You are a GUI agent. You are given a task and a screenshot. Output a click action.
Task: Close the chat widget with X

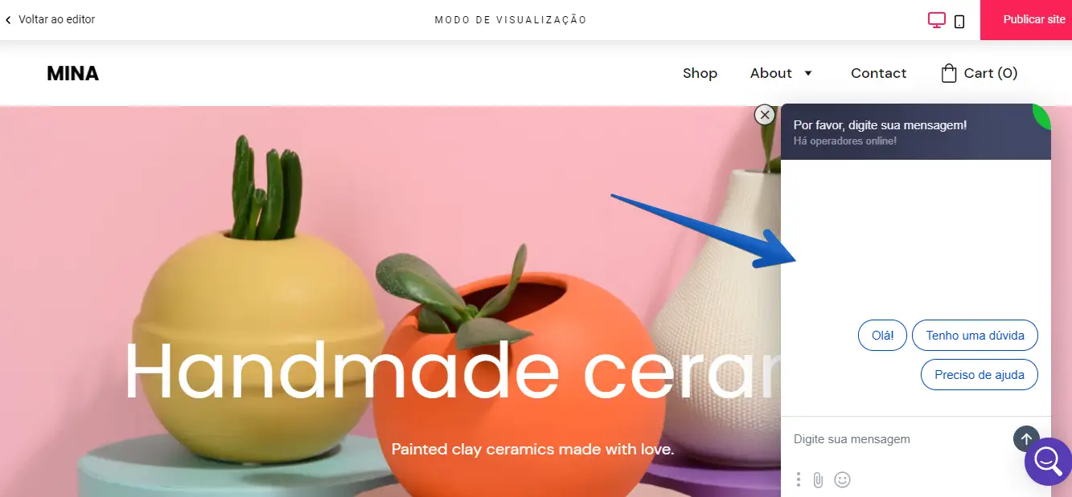(x=765, y=115)
